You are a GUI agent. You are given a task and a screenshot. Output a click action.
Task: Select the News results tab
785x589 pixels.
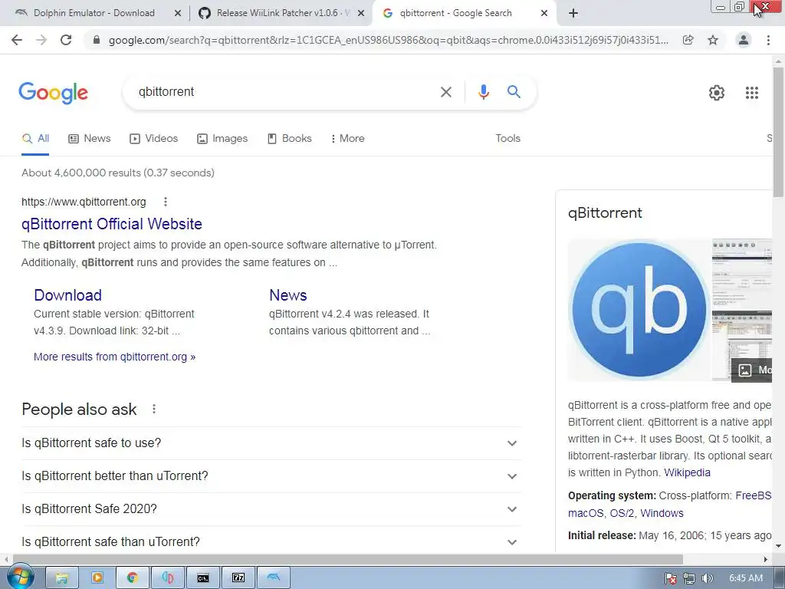pyautogui.click(x=90, y=139)
